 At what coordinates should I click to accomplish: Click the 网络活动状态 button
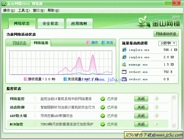[166, 34]
